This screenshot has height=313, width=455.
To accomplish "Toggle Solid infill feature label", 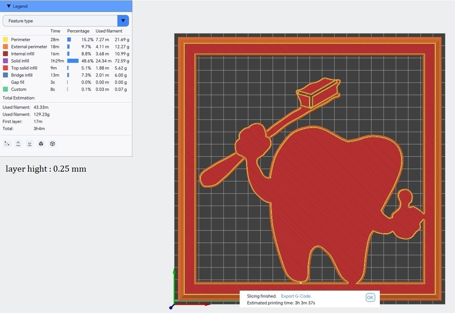I will 20,60.
